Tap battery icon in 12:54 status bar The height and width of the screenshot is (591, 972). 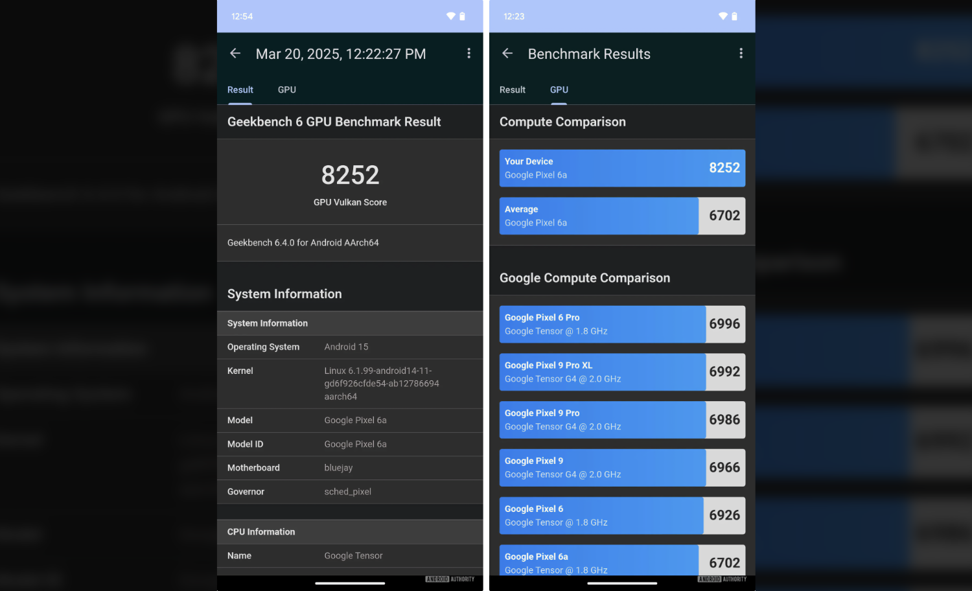[462, 16]
